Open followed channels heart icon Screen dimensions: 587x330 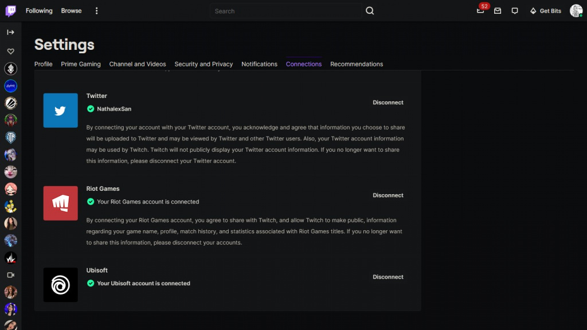10,51
